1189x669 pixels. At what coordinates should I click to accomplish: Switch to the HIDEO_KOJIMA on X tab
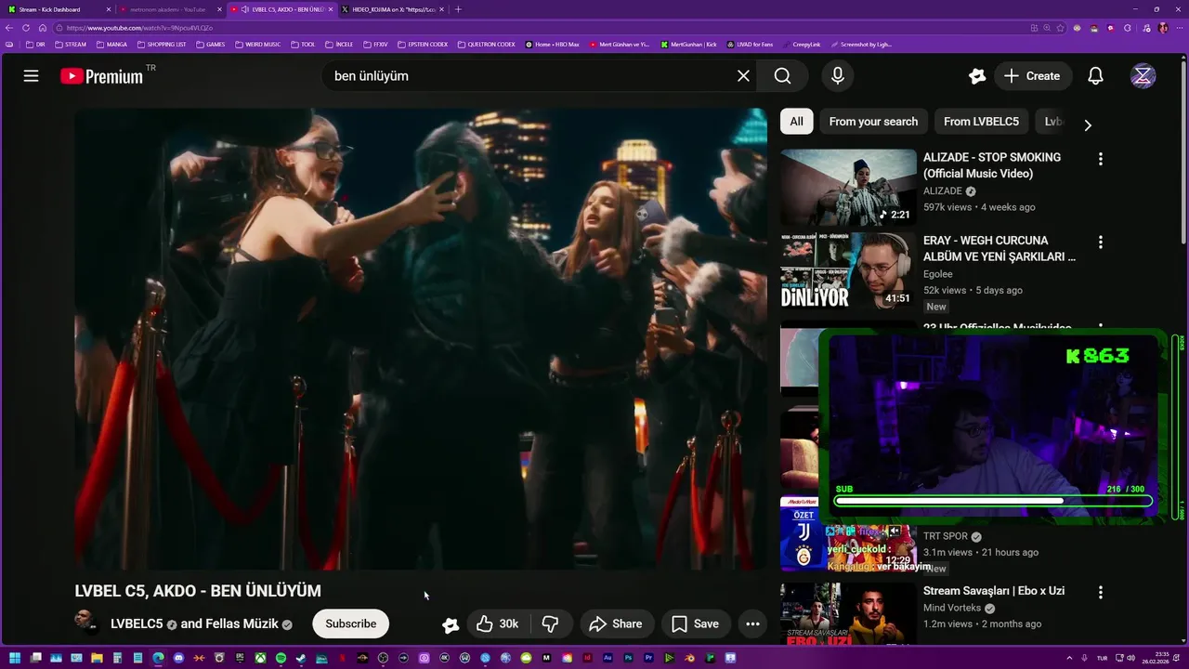tap(393, 9)
